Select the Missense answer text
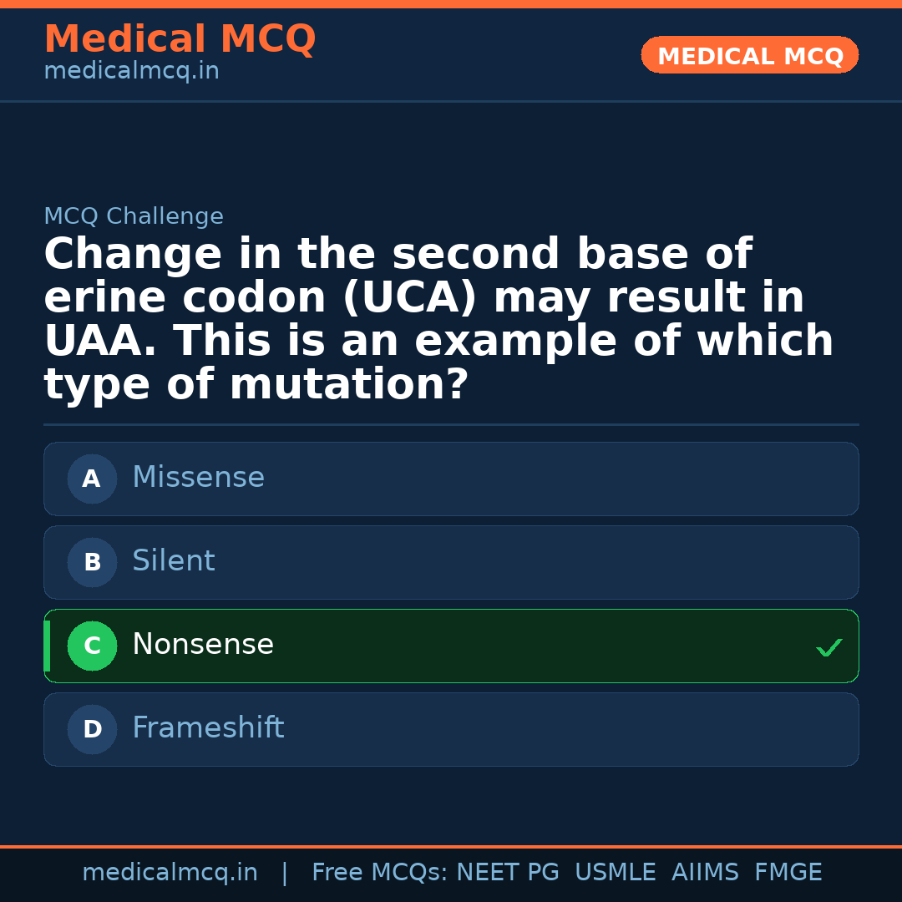The height and width of the screenshot is (902, 902). coord(198,478)
